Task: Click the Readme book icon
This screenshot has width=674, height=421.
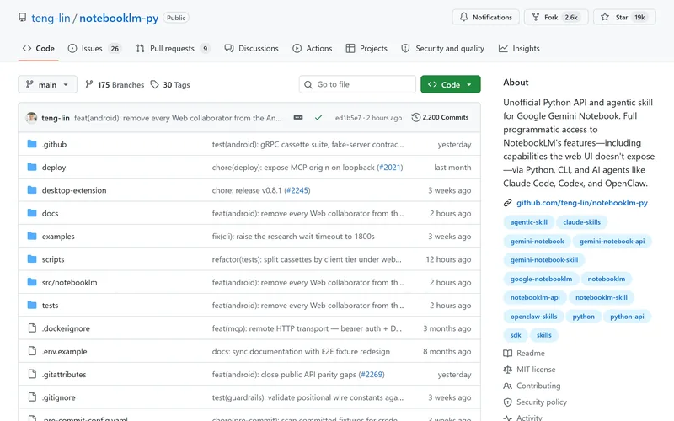Action: 508,353
